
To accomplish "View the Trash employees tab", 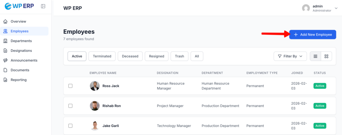I will [179, 56].
